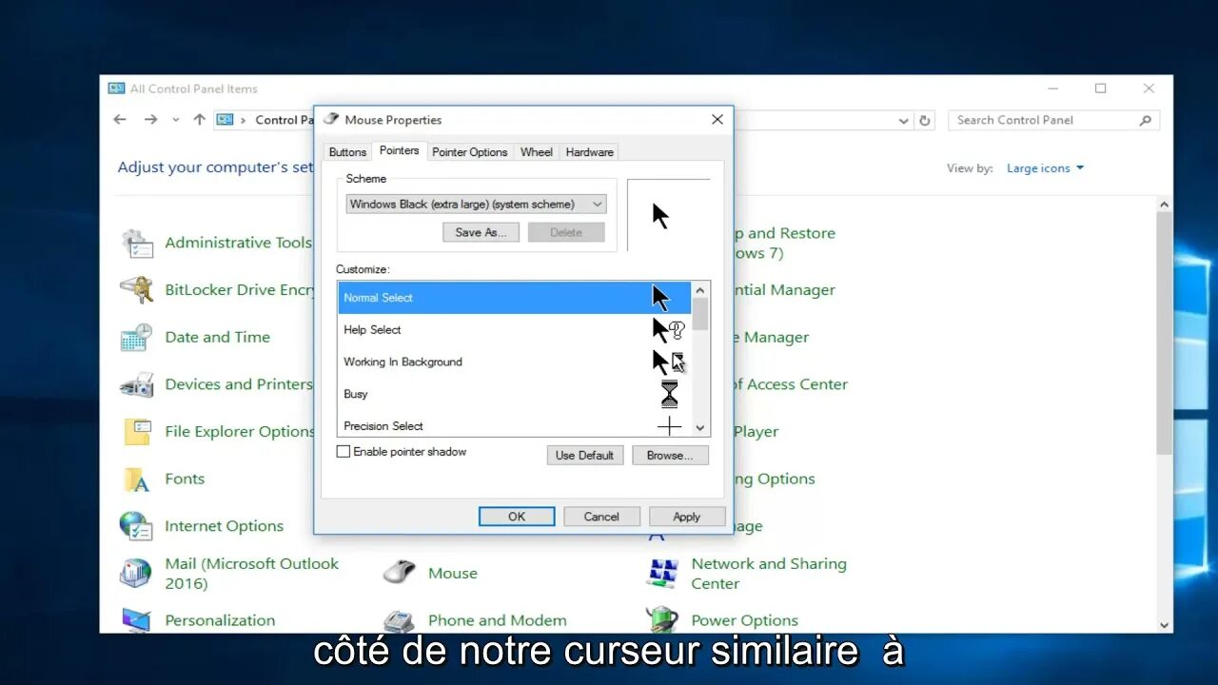The image size is (1218, 685).
Task: Open the Mouse icon in Control Panel
Action: [x=400, y=573]
